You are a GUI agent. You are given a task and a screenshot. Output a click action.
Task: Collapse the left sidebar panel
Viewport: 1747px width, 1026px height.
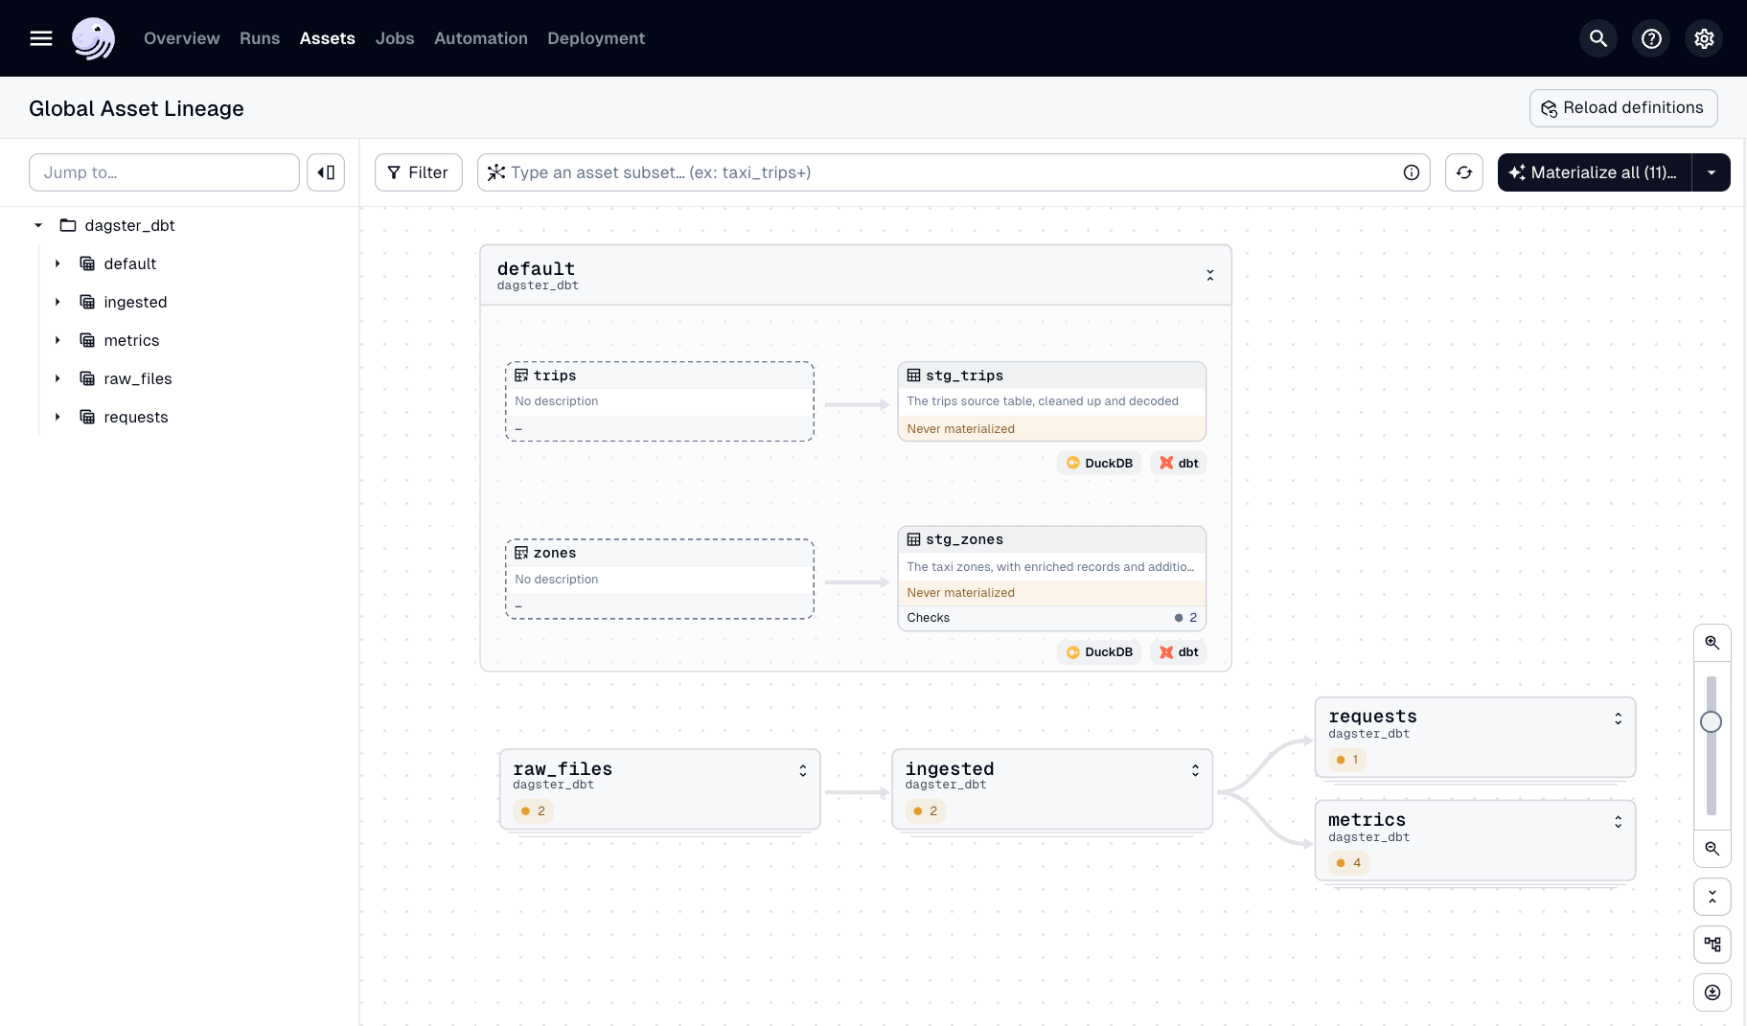(x=326, y=172)
